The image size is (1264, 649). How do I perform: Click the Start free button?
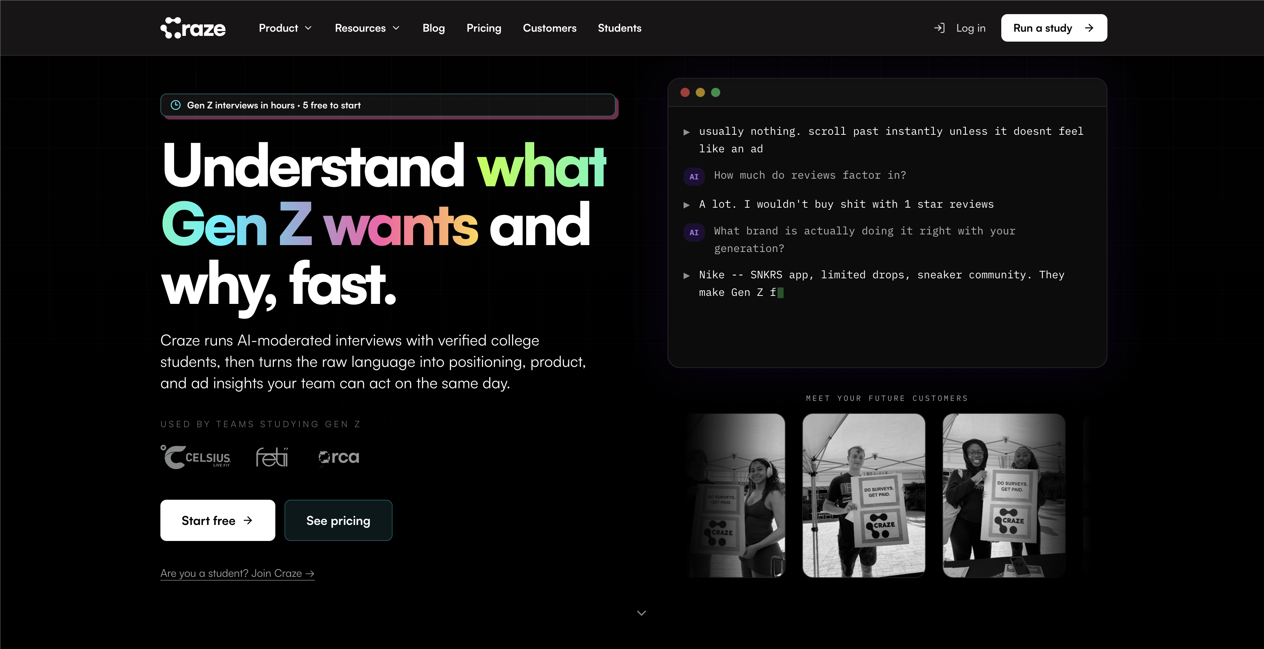(217, 520)
